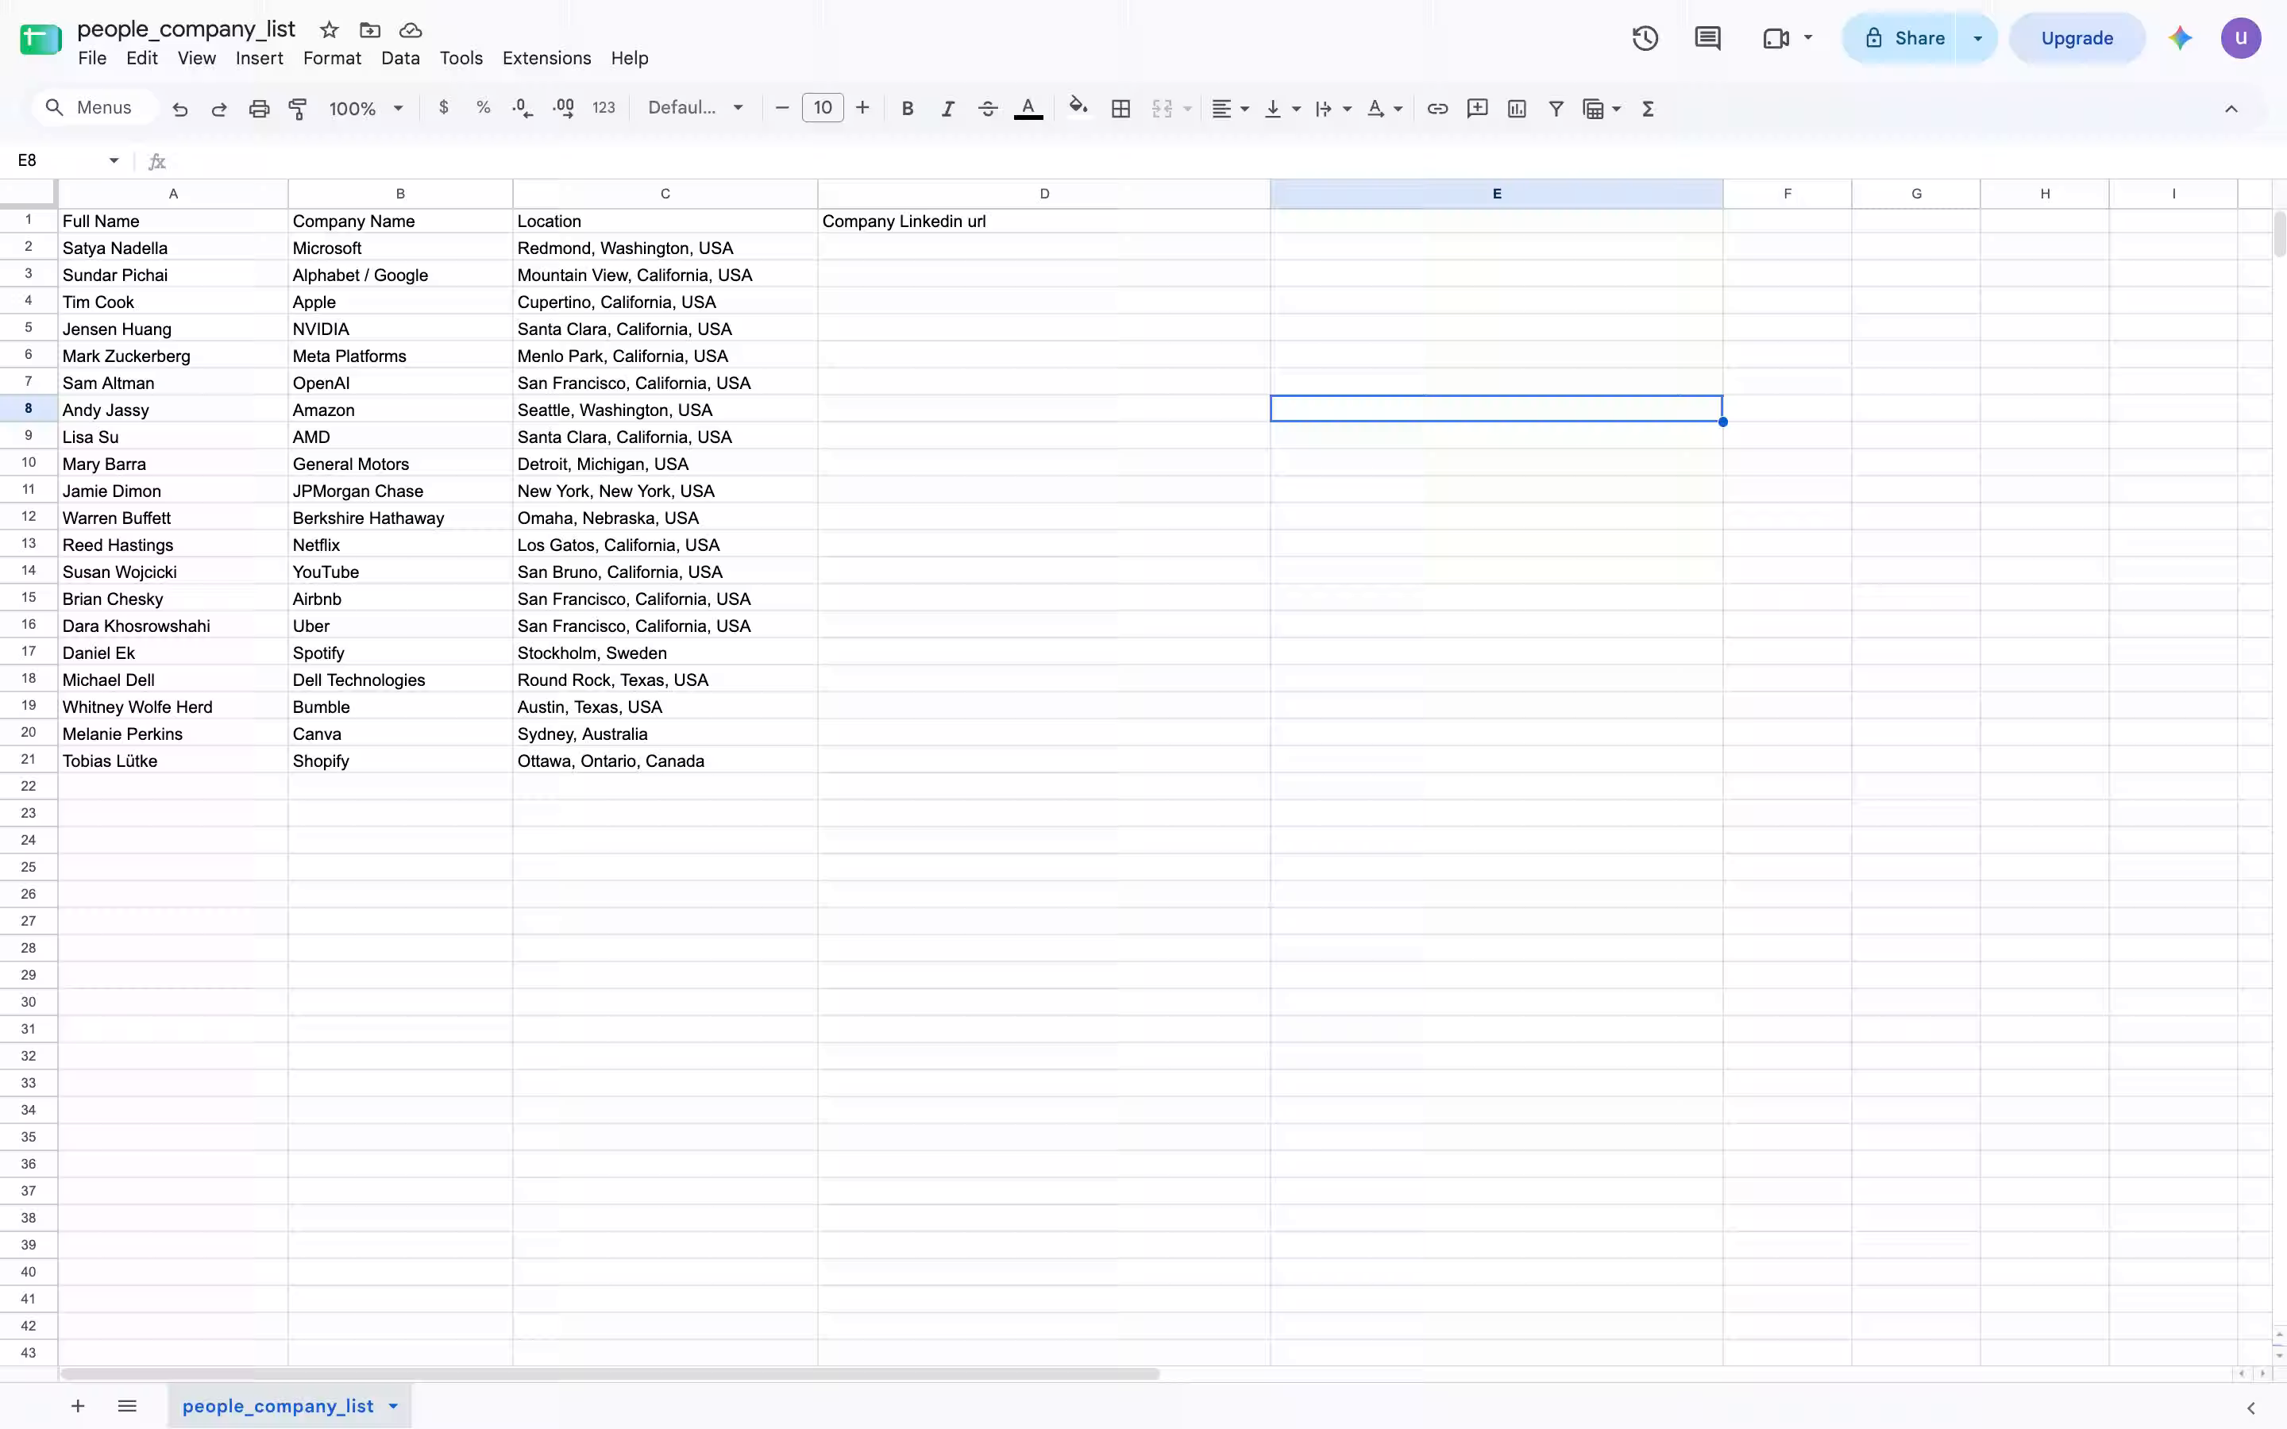2287x1429 pixels.
Task: View cloud save status icon
Action: coord(410,30)
